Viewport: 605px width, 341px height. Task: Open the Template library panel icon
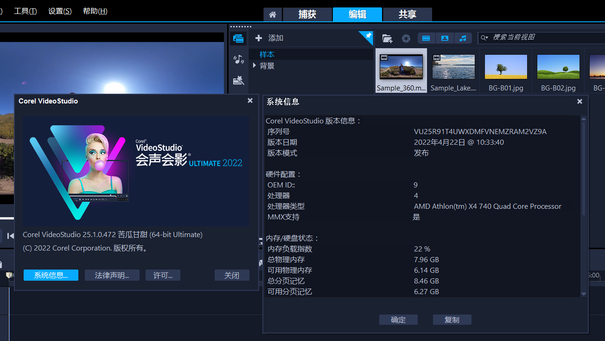coord(239,80)
